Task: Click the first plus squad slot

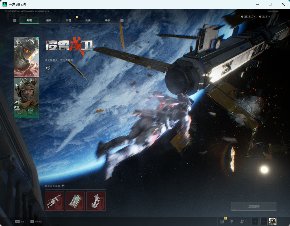Action: tap(255, 221)
